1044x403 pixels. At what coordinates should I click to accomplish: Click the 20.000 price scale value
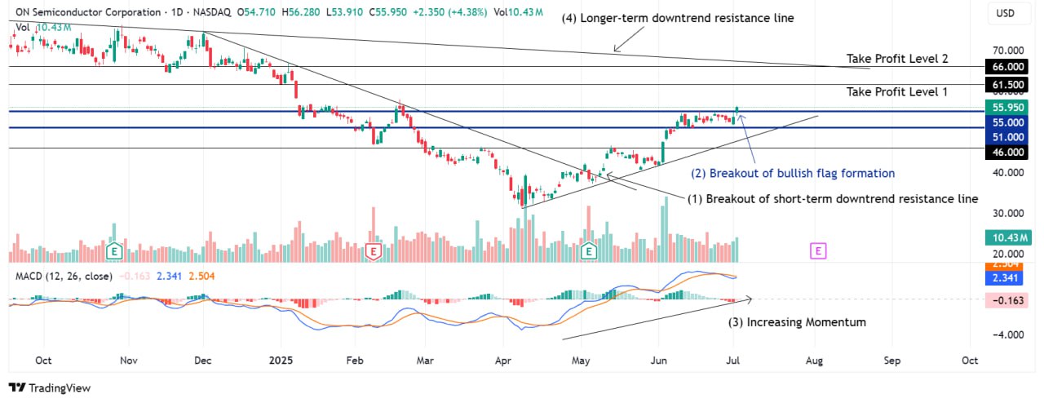point(1007,254)
